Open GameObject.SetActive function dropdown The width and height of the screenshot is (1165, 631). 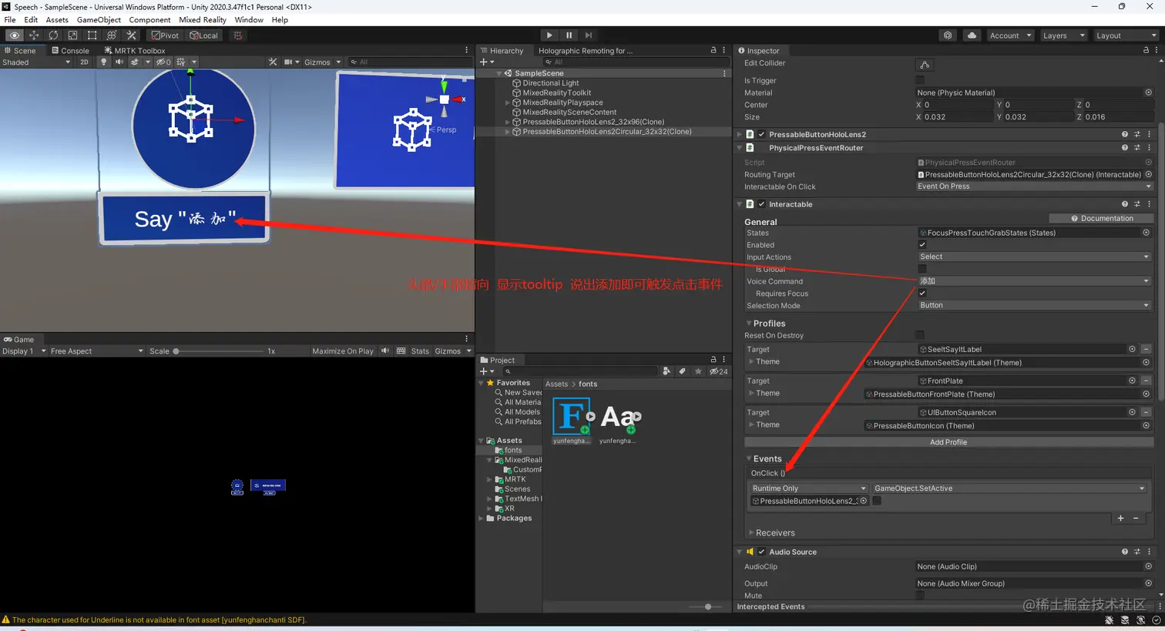tap(1009, 488)
